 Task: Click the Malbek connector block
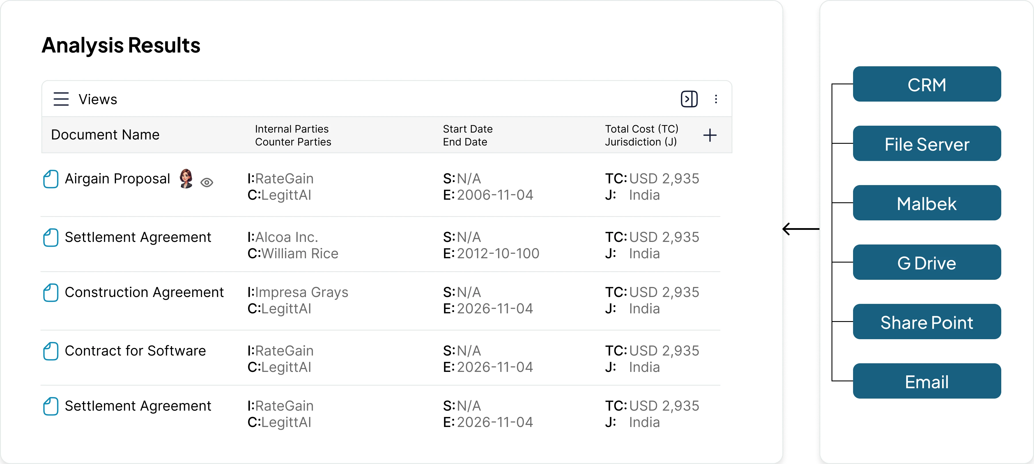[927, 203]
